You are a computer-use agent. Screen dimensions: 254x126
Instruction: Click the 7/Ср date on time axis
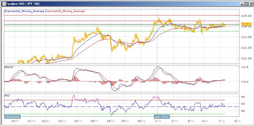point(221,121)
